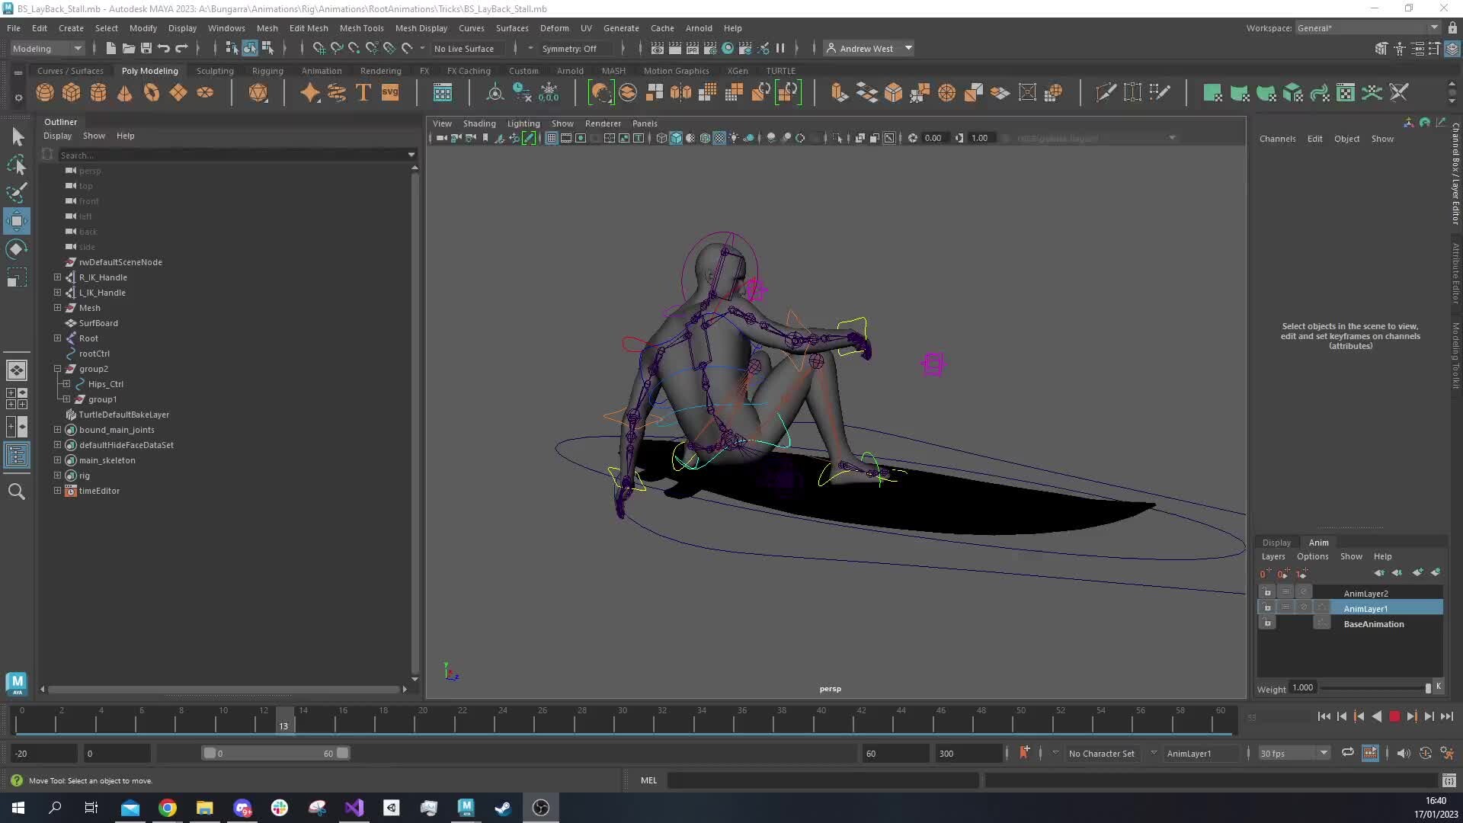Screen dimensions: 1463x823
Task: Create an SVG object from the shelf
Action: [391, 92]
